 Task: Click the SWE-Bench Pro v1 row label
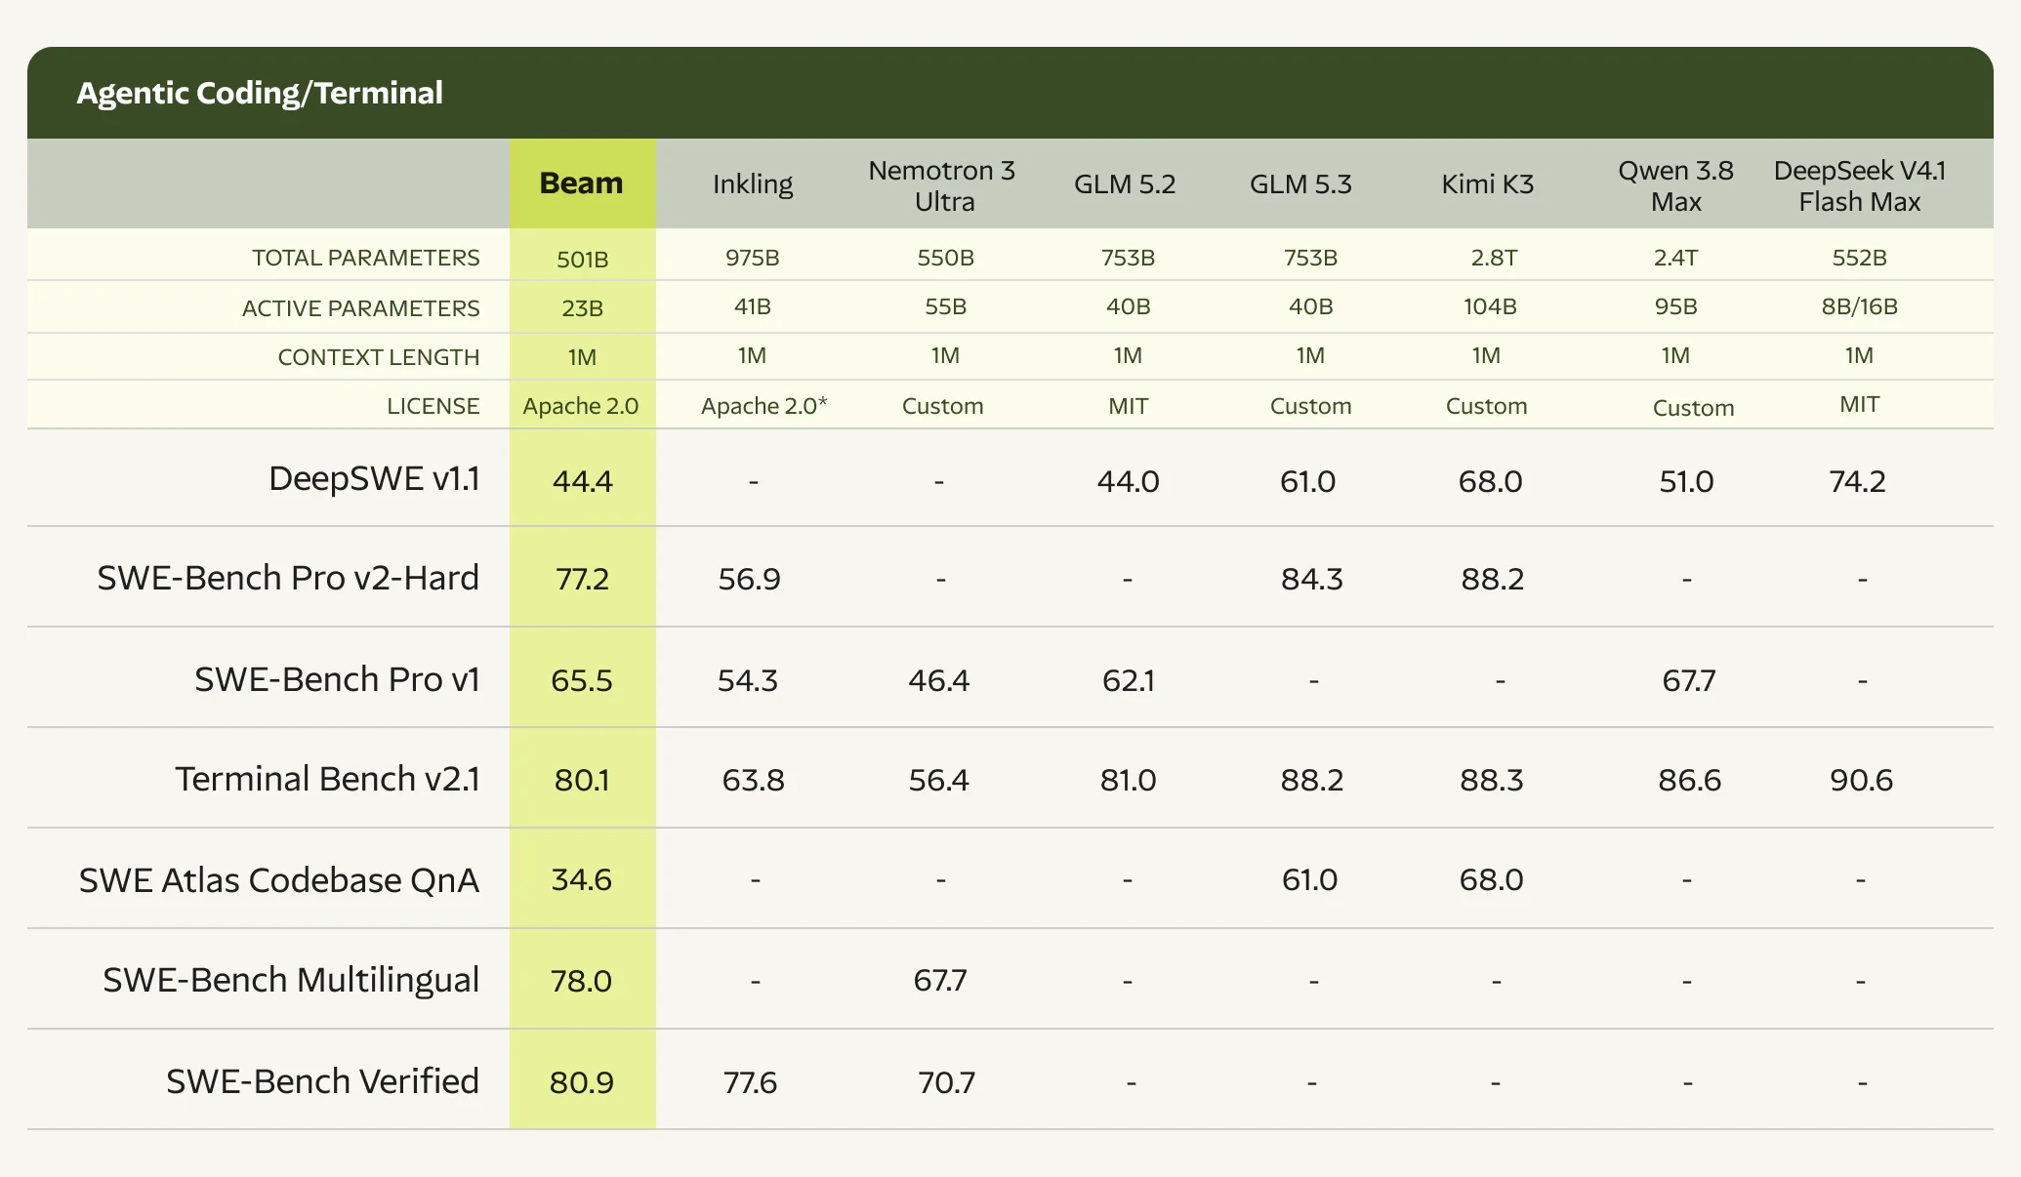(337, 679)
